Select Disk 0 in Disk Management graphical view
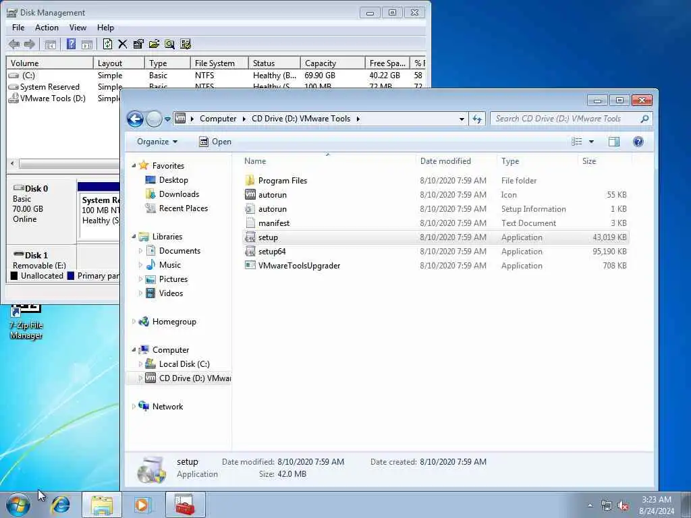Viewport: 691px width, 518px height. tap(41, 210)
